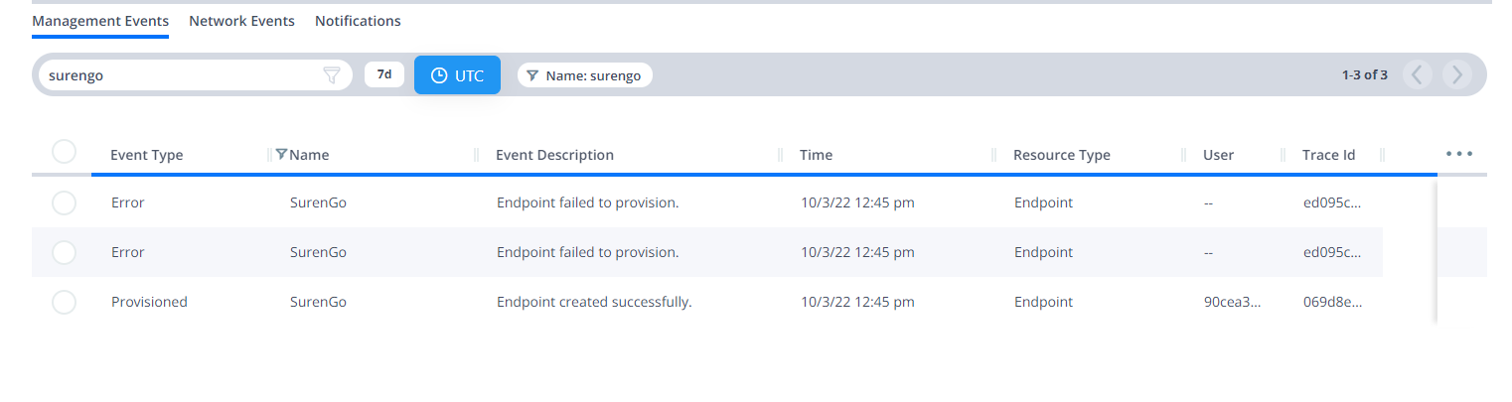Open trace id 069d8e link

(1332, 302)
